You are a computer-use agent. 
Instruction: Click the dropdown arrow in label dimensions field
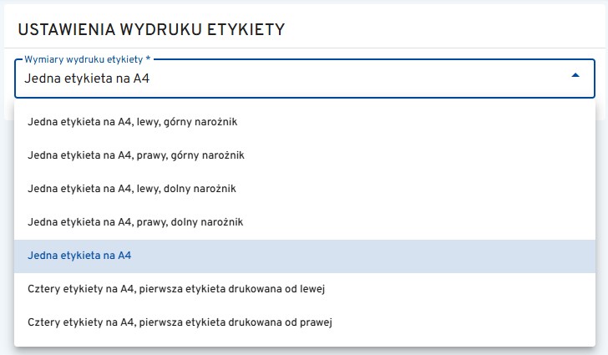click(575, 76)
